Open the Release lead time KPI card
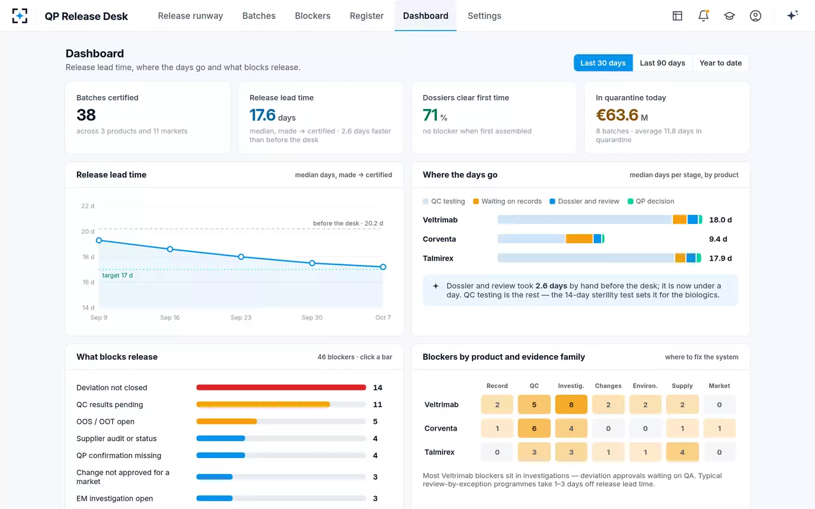Screen dimensions: 815x509 click(x=321, y=118)
